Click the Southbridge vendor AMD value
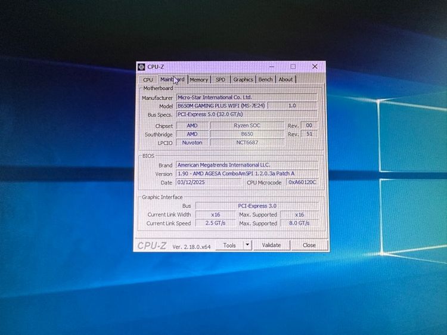 (192, 134)
